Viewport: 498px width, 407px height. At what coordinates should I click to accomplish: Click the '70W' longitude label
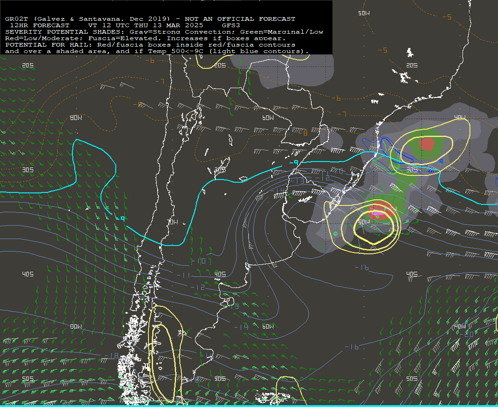tap(173, 222)
